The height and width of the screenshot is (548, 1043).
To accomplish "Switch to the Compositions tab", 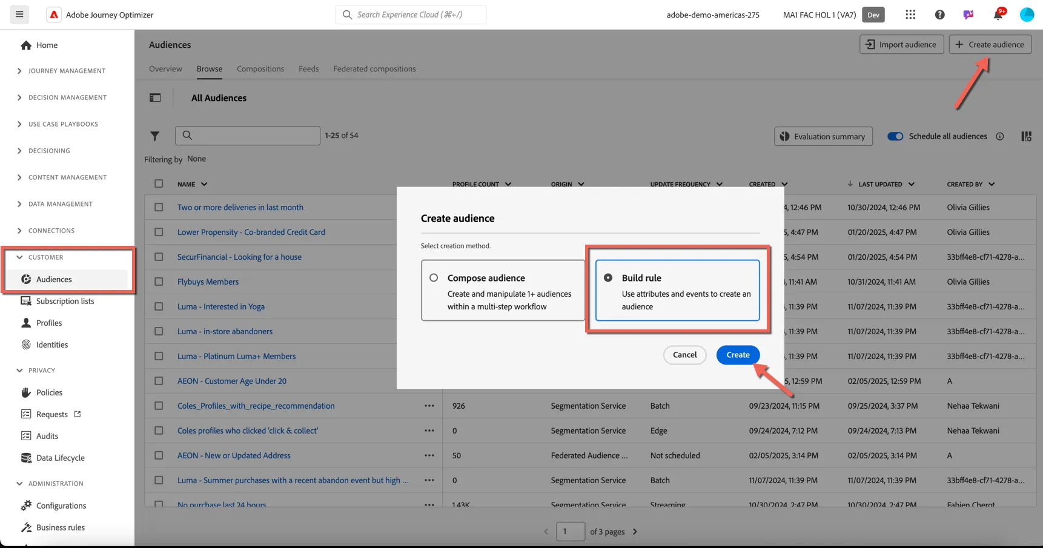I will (x=260, y=68).
